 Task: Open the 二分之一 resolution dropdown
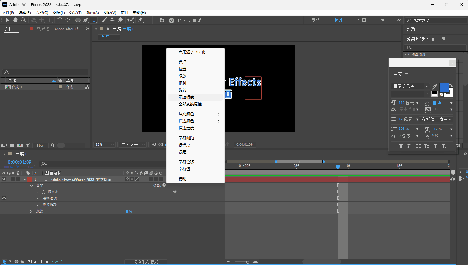[133, 145]
